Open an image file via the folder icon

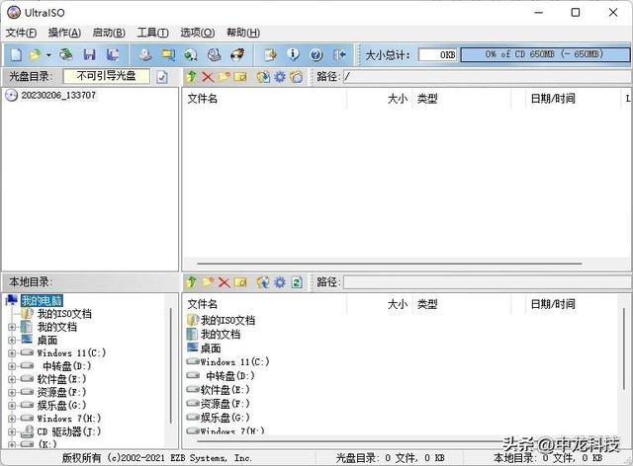point(36,54)
